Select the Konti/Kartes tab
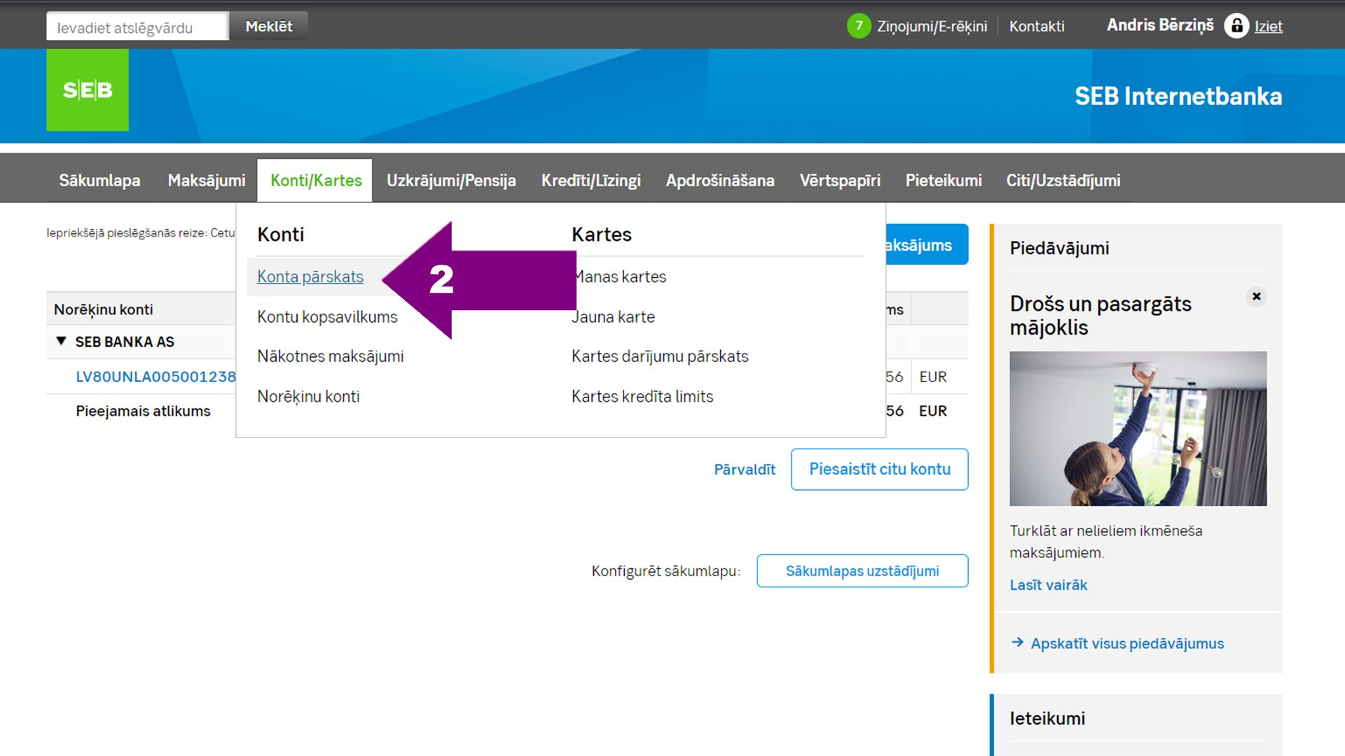This screenshot has width=1345, height=756. click(316, 181)
